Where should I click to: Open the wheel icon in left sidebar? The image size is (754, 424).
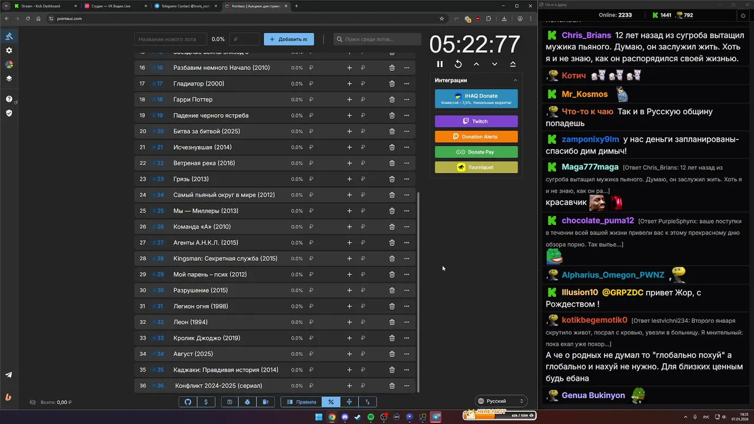9,65
